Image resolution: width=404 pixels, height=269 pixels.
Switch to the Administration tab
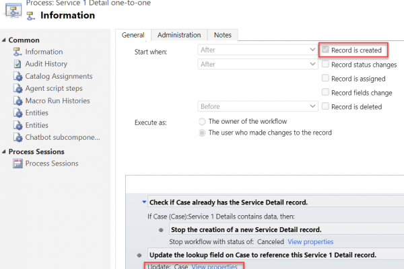(179, 35)
